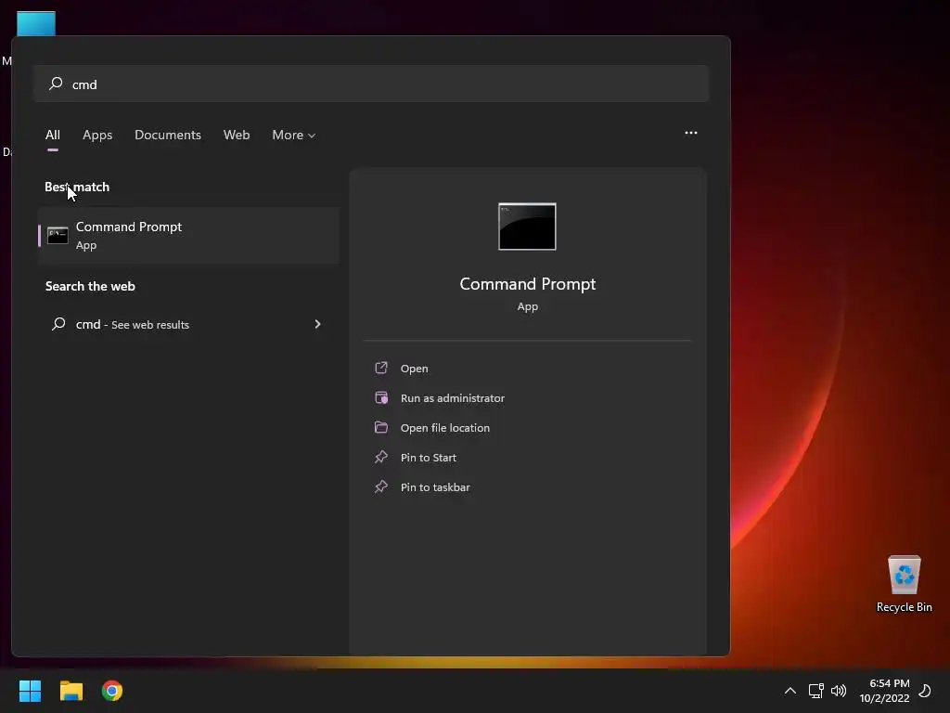This screenshot has height=713, width=950.
Task: Click Pin to Start
Action: tap(429, 458)
